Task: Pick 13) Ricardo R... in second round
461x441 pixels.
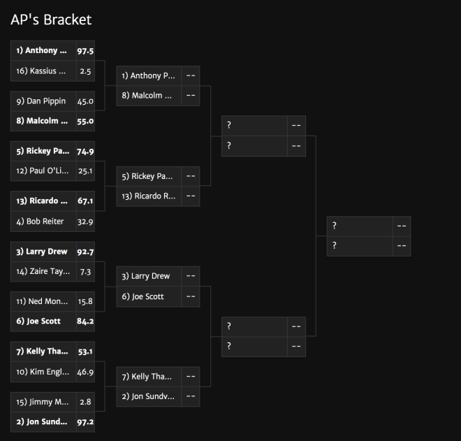Action: point(158,196)
